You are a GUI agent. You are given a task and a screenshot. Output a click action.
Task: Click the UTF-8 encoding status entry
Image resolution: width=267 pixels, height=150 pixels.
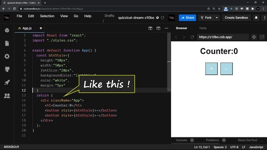pos(234,147)
